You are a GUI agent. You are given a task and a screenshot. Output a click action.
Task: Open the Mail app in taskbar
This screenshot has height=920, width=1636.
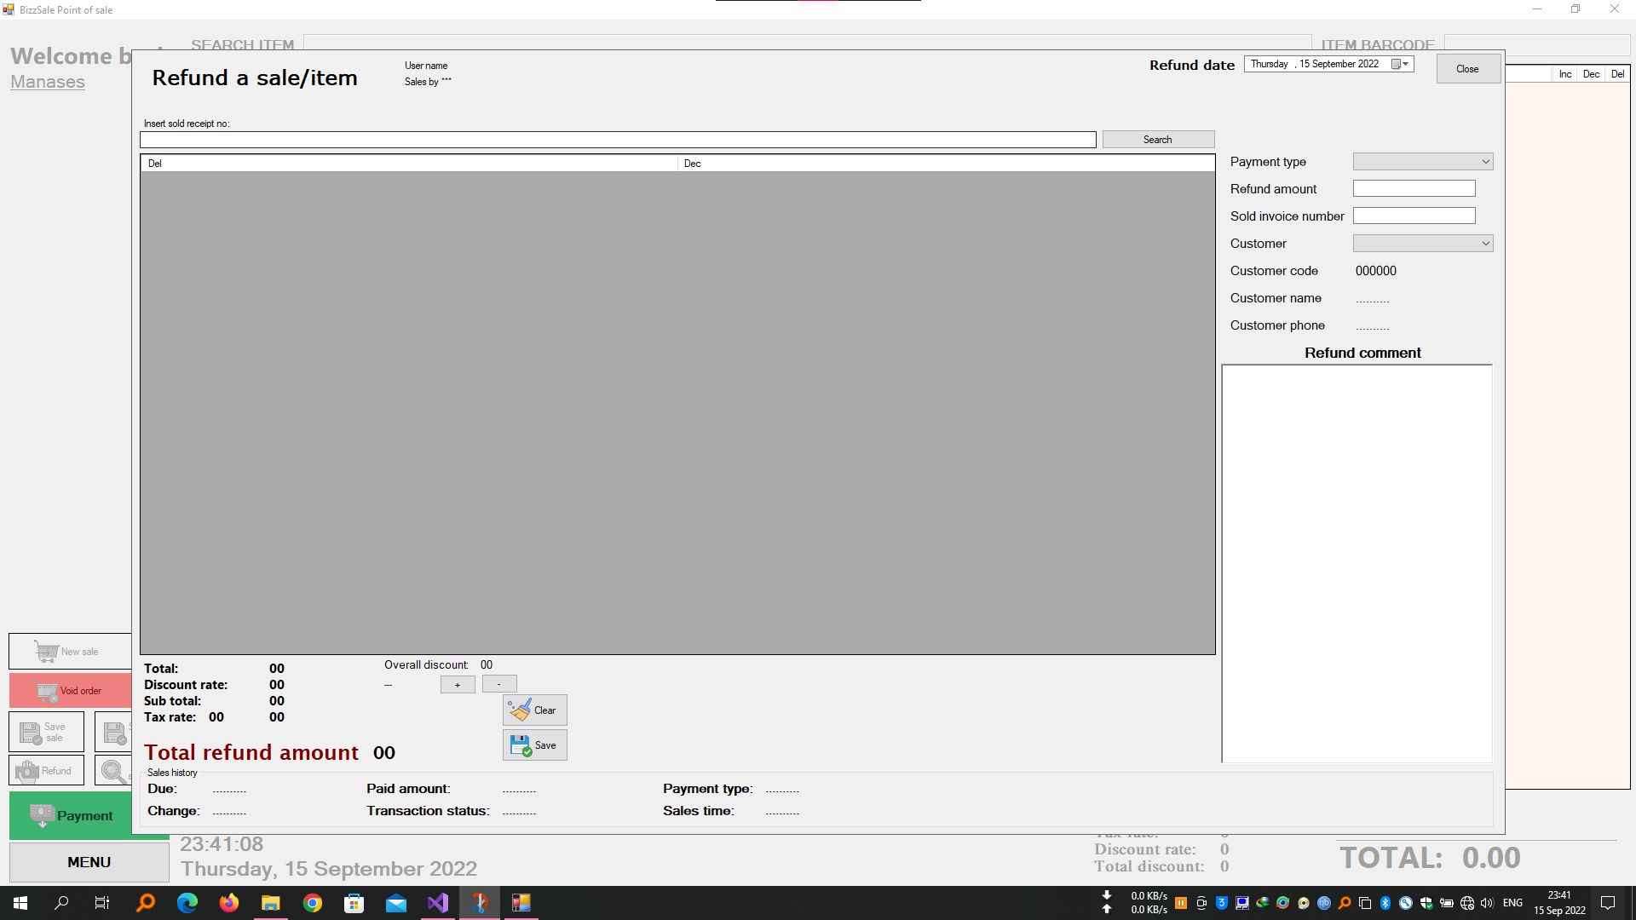(396, 903)
